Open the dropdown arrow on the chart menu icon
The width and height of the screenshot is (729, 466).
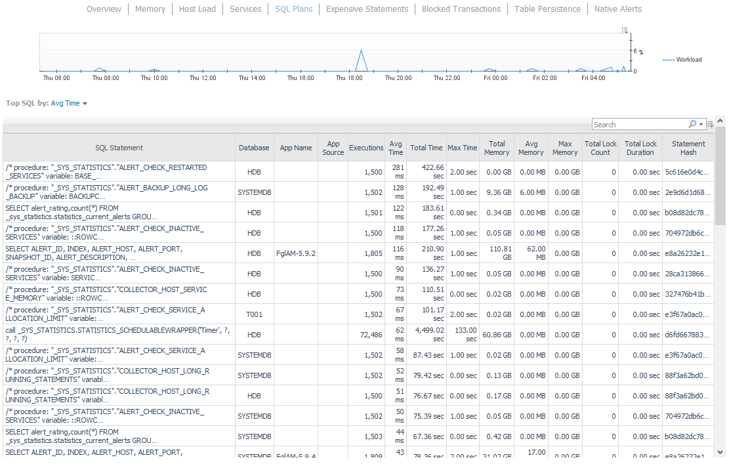(x=627, y=33)
